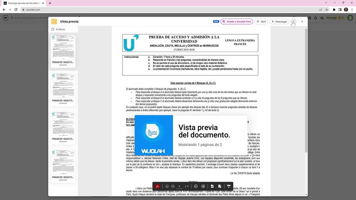The height and width of the screenshot is (200, 356).
Task: Click the Añadir a Wuolah Print button
Action: tap(237, 21)
